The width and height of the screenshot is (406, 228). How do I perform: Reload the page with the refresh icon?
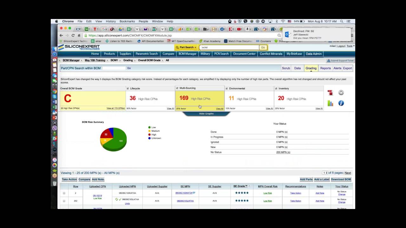tap(73, 35)
